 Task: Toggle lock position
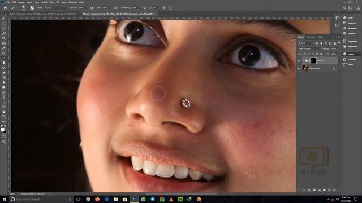pyautogui.click(x=313, y=54)
